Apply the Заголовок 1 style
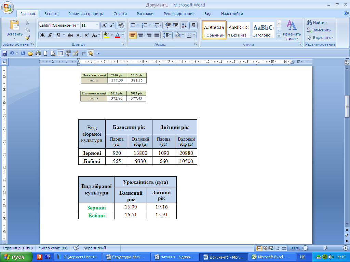This screenshot has height=262, width=350. (264, 30)
